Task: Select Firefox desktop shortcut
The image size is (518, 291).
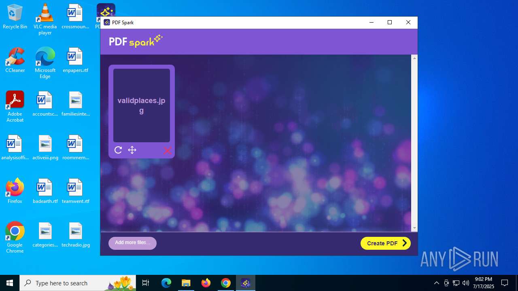Action: click(x=15, y=191)
